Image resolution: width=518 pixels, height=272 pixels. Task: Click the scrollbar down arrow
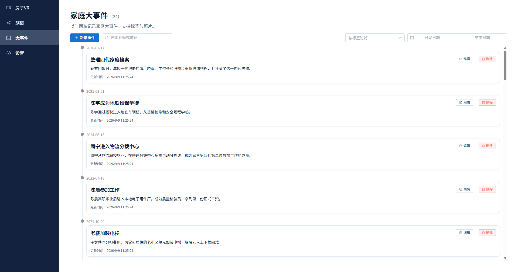pos(505,258)
